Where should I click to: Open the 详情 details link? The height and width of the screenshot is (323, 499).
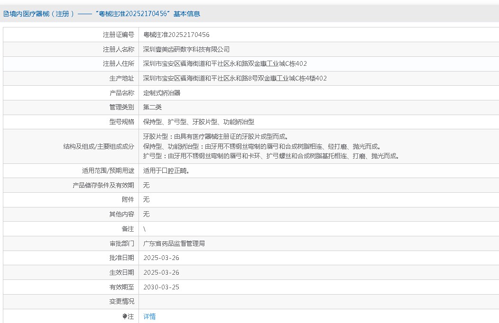coord(149,316)
